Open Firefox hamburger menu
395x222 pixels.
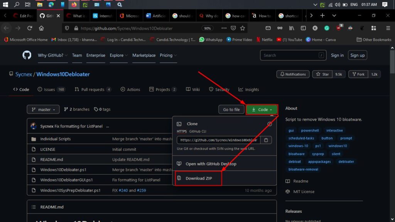(x=388, y=28)
